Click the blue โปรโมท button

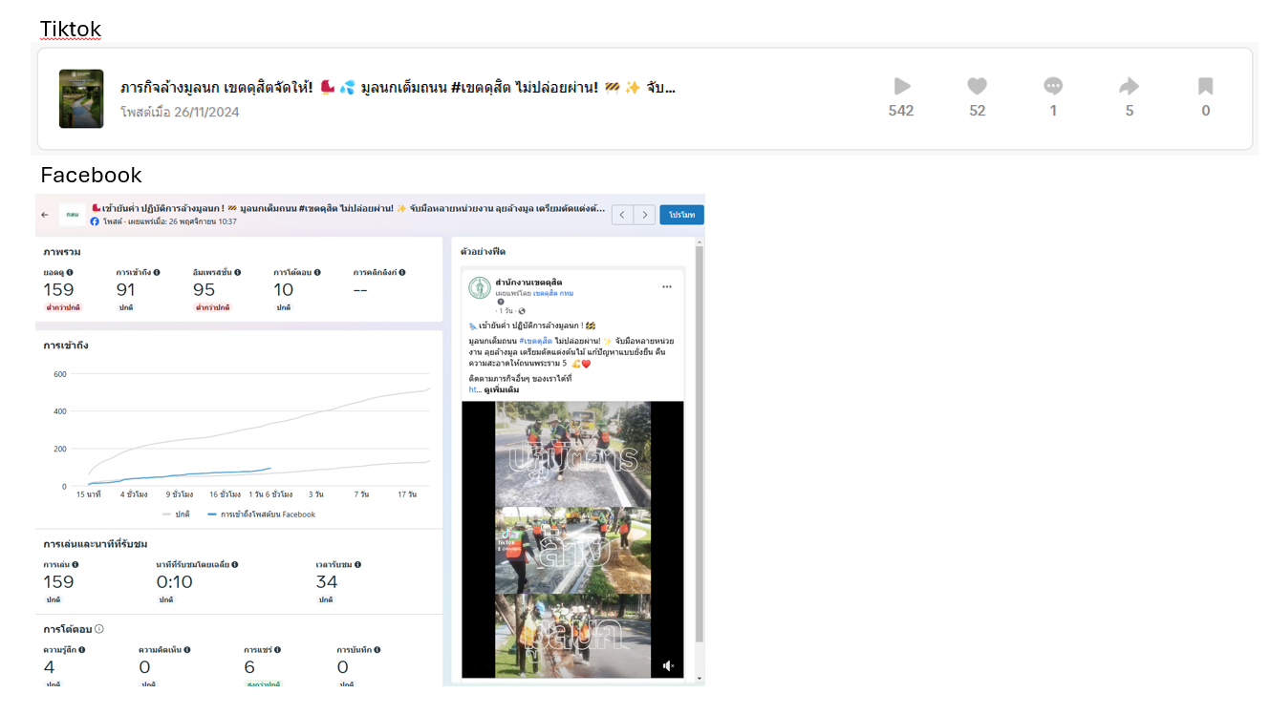(681, 215)
